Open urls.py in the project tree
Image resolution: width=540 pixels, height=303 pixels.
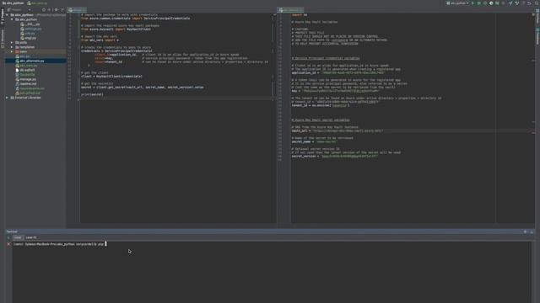[28, 34]
